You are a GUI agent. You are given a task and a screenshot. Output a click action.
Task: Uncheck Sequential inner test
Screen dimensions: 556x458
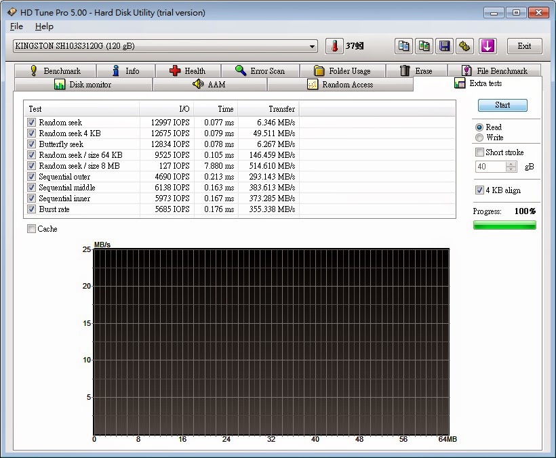[x=31, y=199]
